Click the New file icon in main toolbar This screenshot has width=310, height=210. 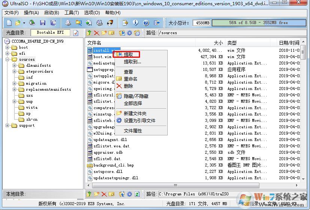pos(9,23)
